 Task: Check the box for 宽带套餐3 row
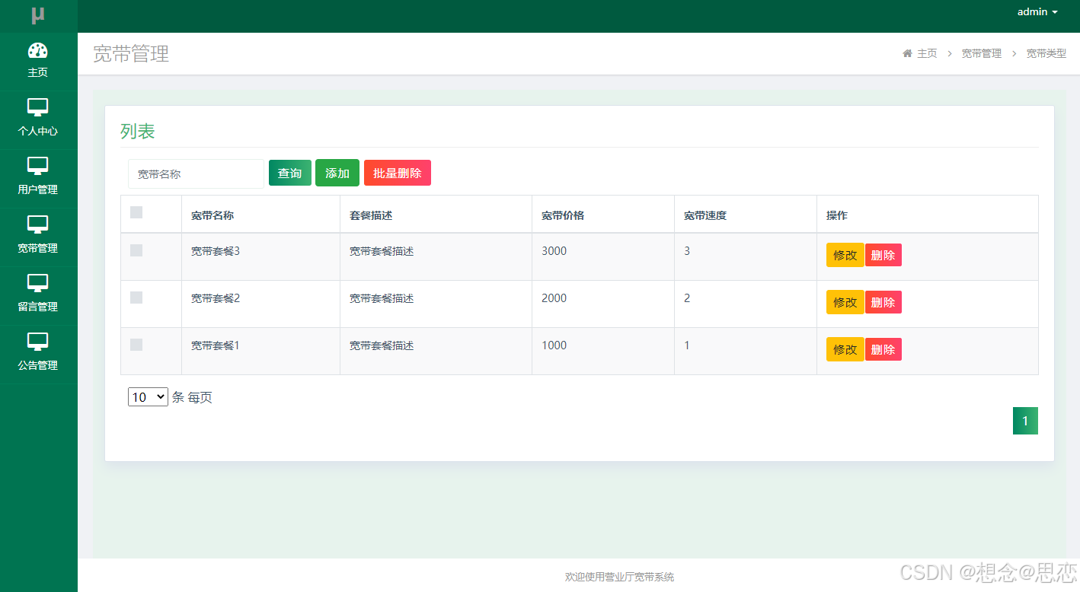click(x=136, y=250)
